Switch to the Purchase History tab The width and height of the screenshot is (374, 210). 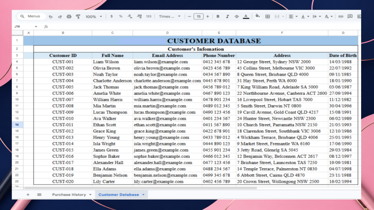pyautogui.click(x=69, y=194)
